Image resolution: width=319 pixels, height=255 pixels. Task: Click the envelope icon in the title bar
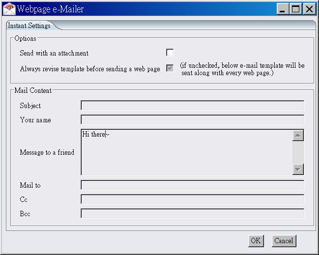(9, 9)
